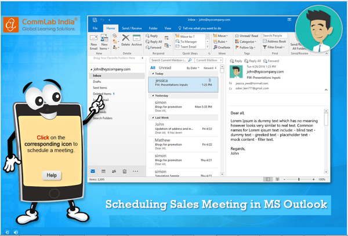Open People view from the navigation bar

114,171
